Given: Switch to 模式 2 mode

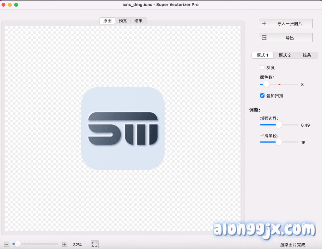Looking at the screenshot, I should [284, 55].
